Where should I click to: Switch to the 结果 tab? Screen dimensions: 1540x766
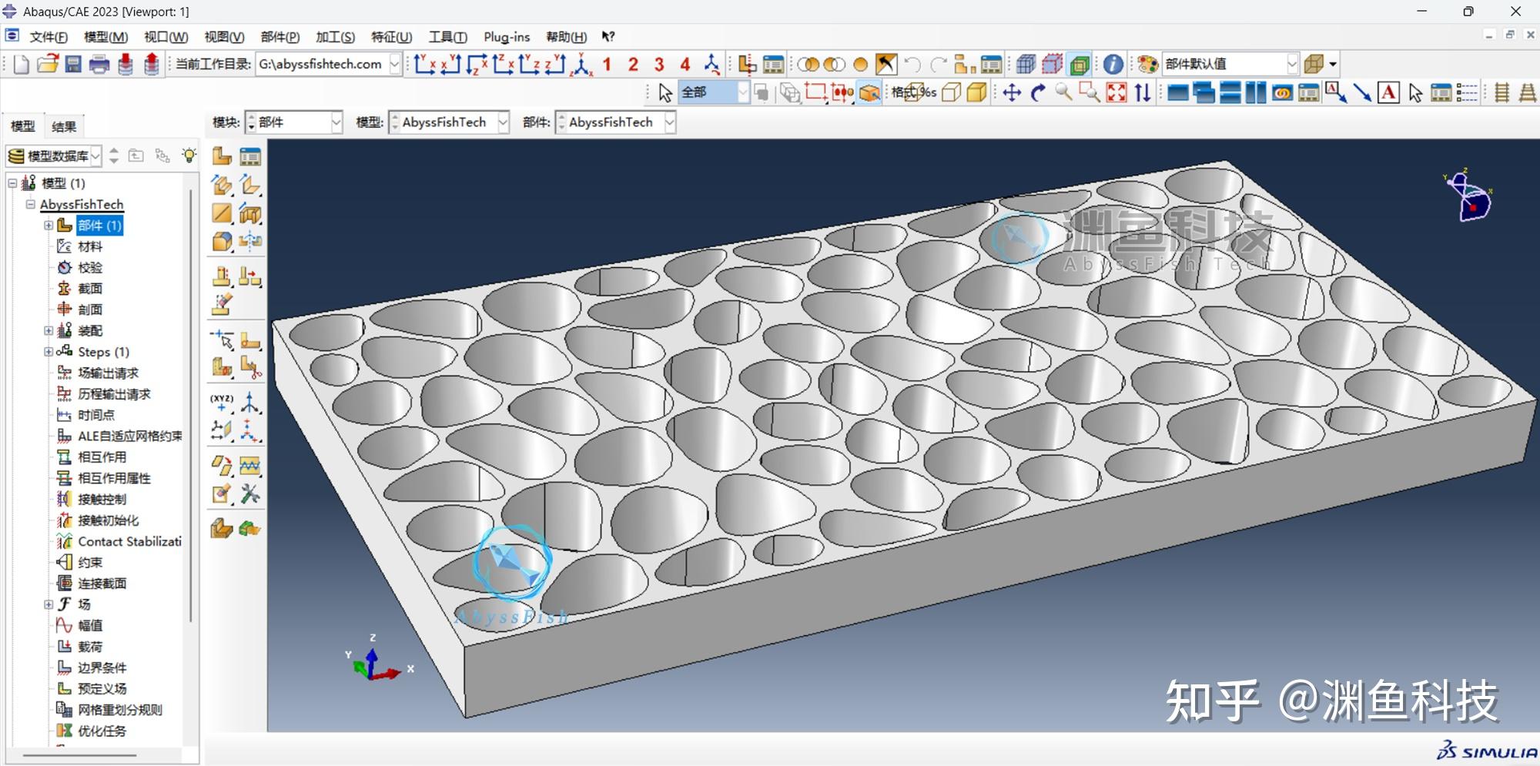64,127
